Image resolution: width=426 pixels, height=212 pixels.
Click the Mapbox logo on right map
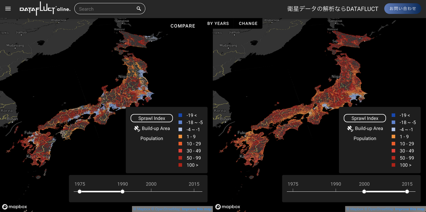(x=228, y=207)
